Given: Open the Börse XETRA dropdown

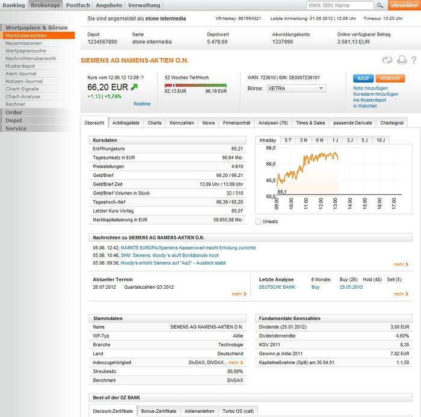Looking at the screenshot, I should [297, 88].
